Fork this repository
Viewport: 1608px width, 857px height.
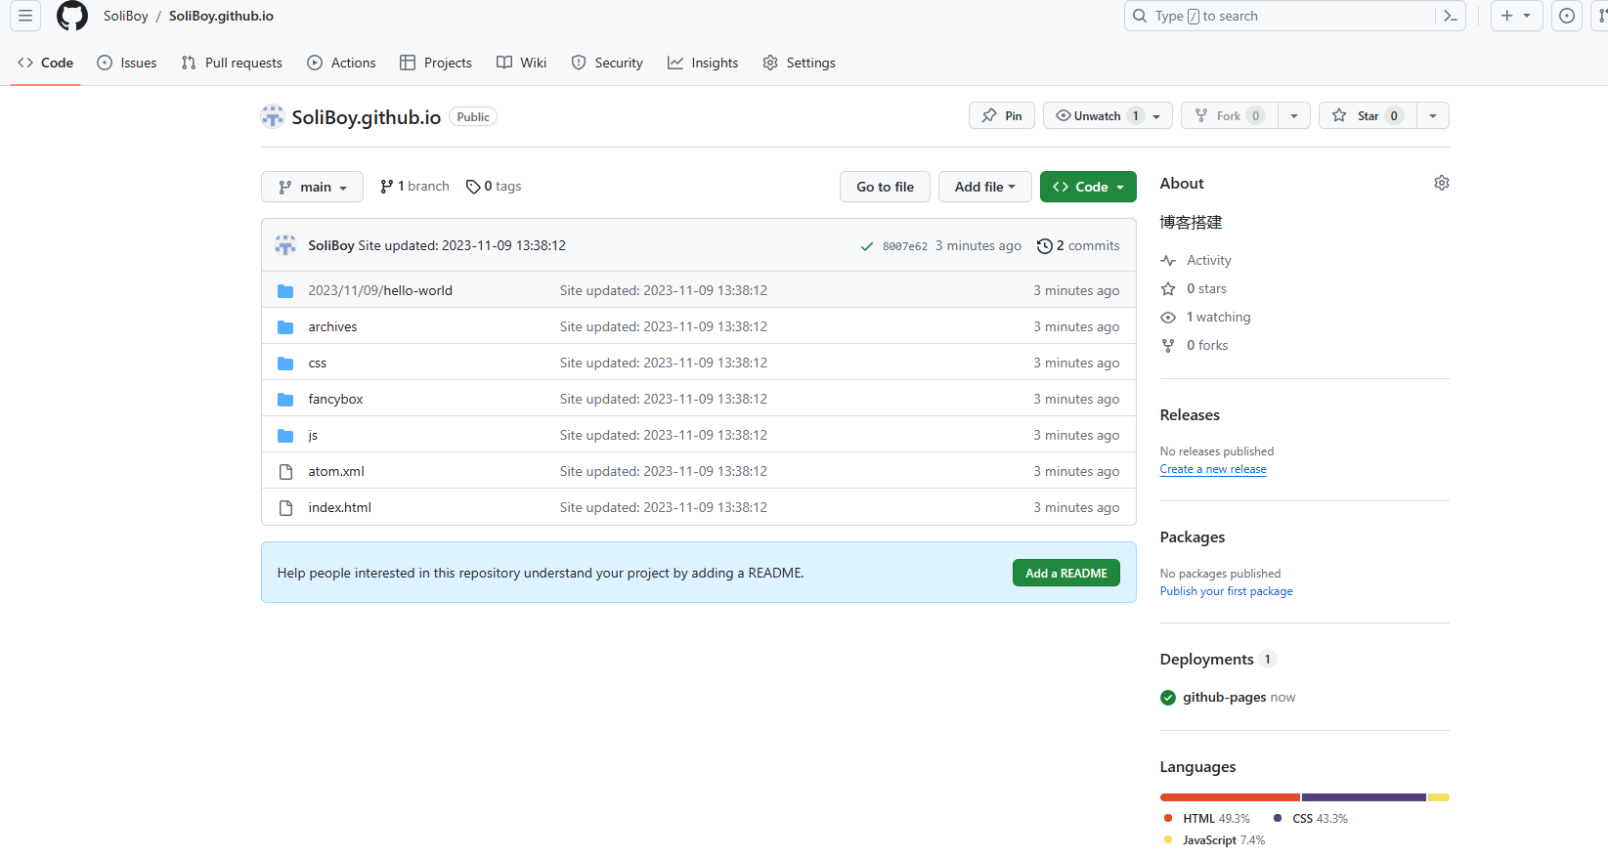tap(1230, 115)
